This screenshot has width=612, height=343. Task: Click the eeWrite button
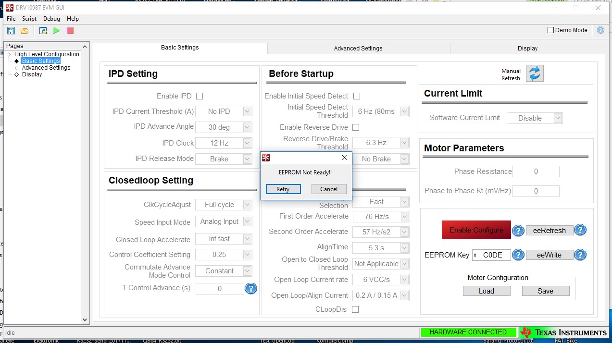click(x=550, y=255)
